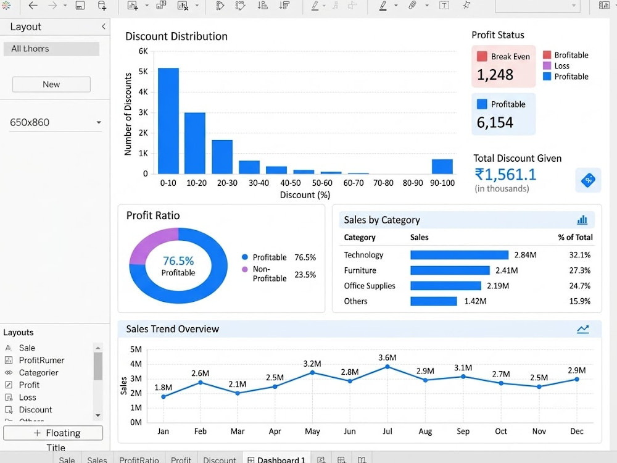The image size is (617, 463).
Task: Click the Jul 3.6M data point
Action: (387, 367)
